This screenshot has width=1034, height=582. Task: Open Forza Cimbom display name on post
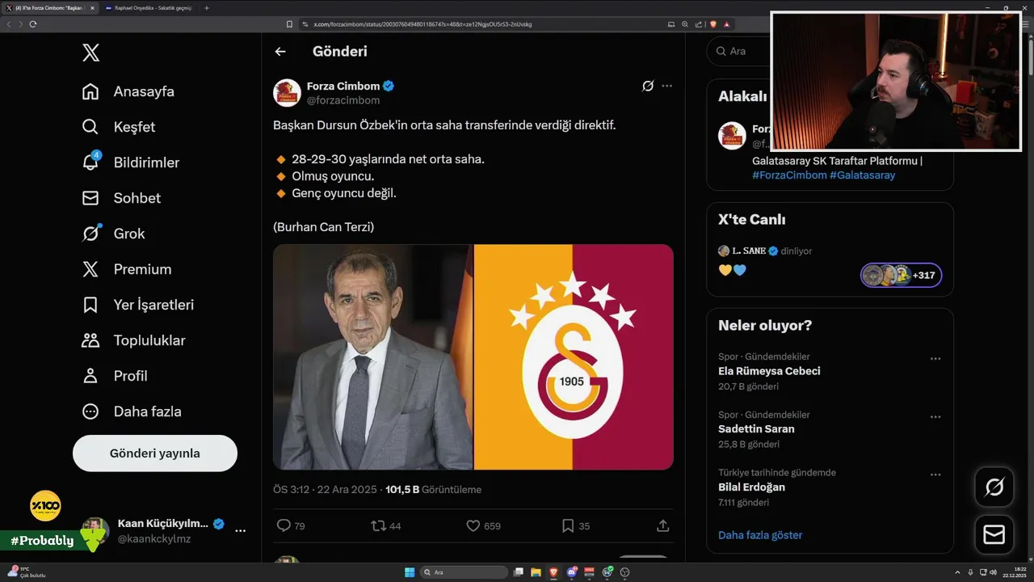(x=343, y=86)
